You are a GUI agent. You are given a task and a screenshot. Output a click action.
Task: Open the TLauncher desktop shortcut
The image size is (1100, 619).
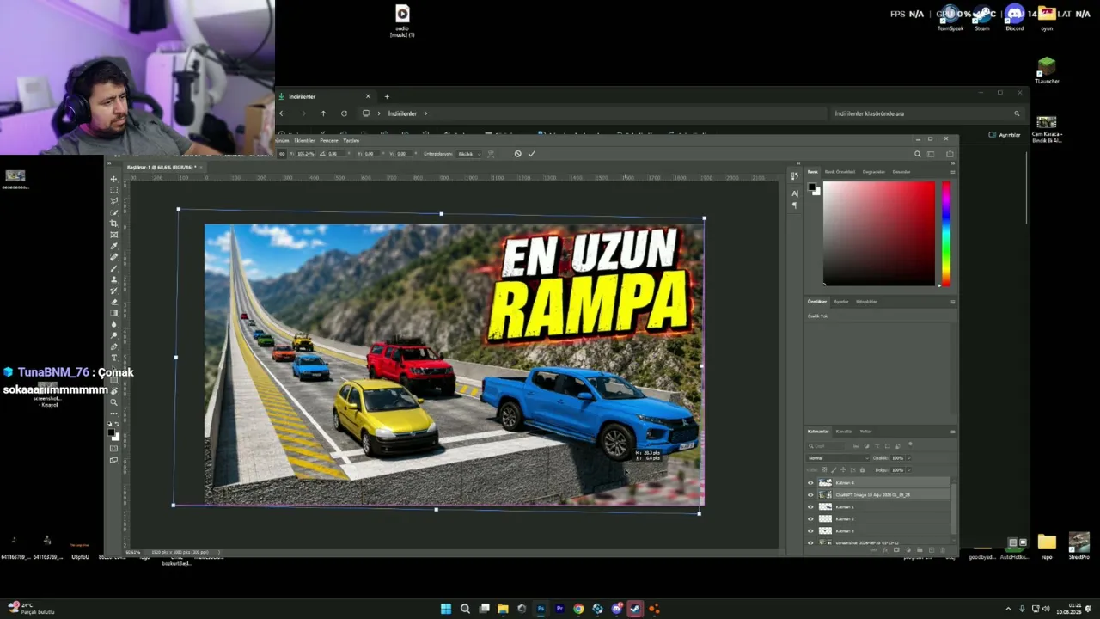point(1046,70)
